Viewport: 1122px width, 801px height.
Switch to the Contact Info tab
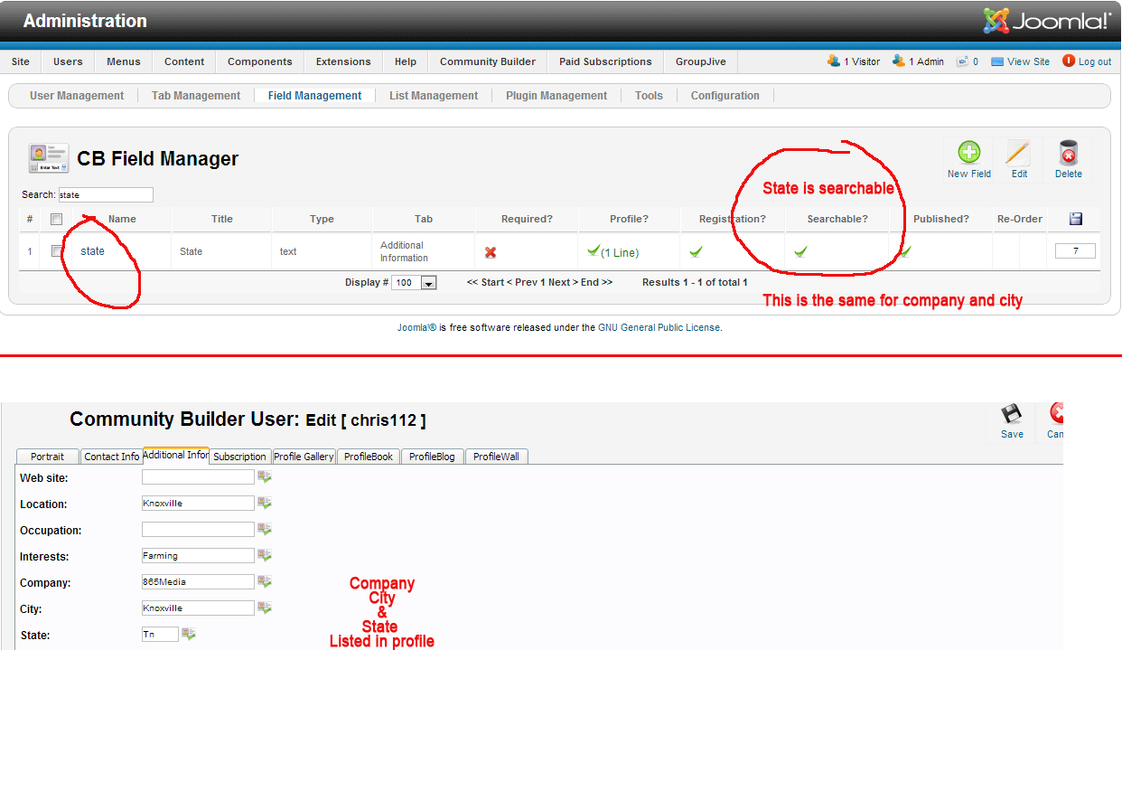click(x=111, y=457)
